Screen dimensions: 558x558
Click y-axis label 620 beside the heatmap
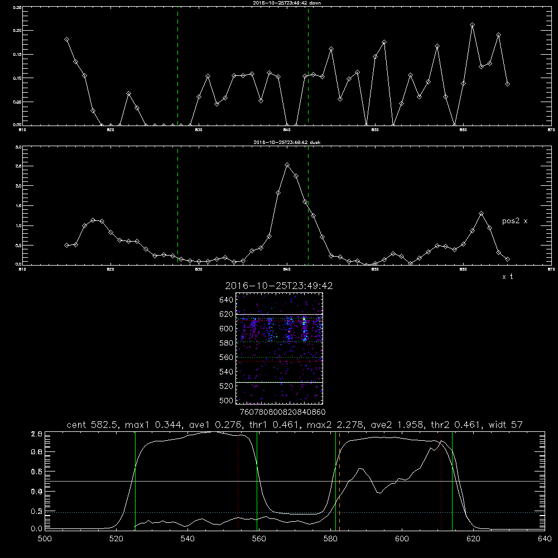point(227,314)
